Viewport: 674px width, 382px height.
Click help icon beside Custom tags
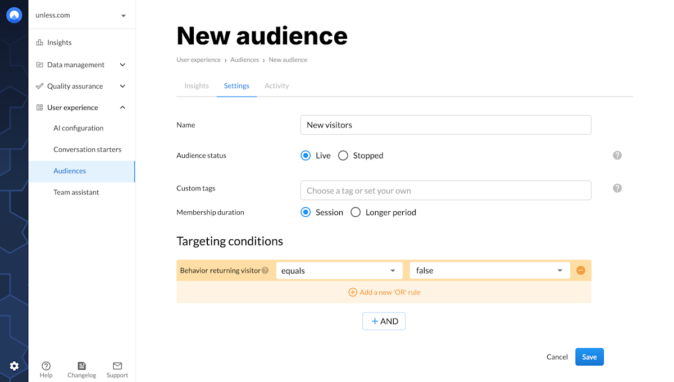(617, 188)
